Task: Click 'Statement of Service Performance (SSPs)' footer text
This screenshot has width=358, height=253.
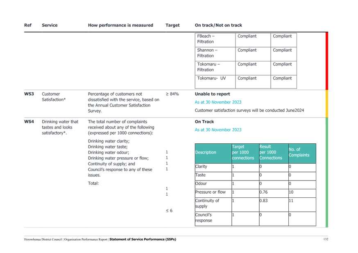Action: coord(143,239)
